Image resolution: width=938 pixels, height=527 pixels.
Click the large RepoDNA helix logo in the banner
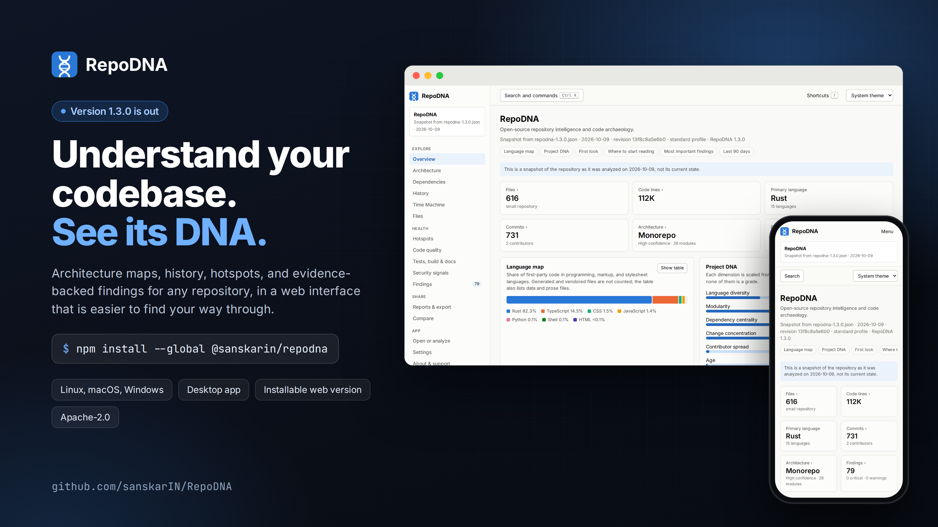click(64, 64)
